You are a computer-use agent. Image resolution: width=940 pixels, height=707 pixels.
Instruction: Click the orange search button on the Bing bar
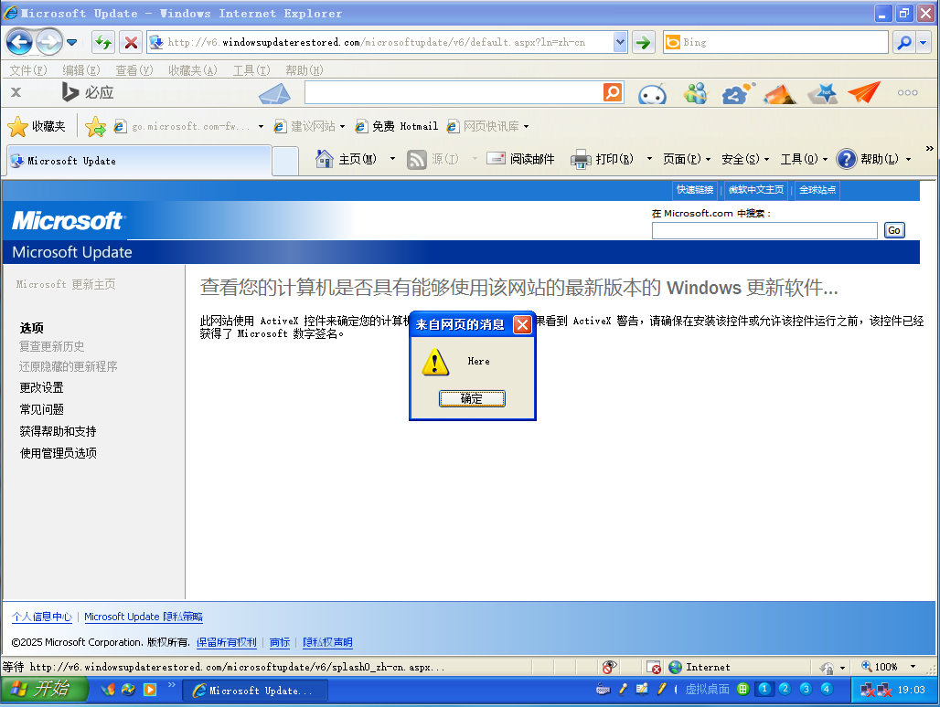tap(612, 92)
